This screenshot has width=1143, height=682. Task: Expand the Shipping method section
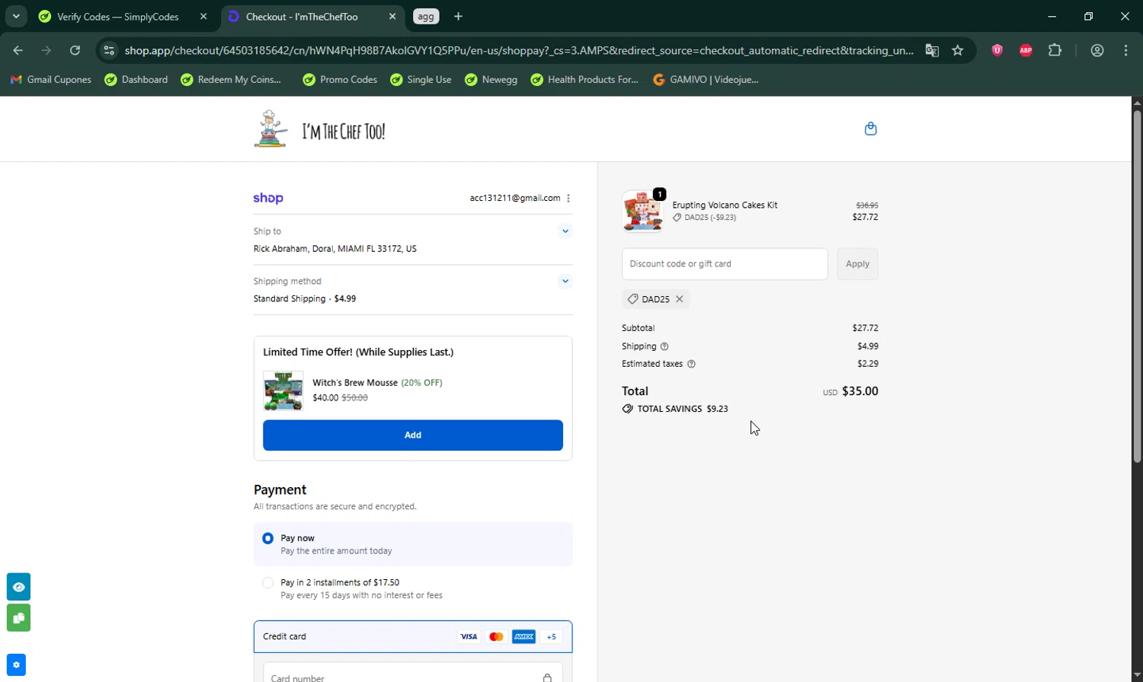click(x=565, y=281)
